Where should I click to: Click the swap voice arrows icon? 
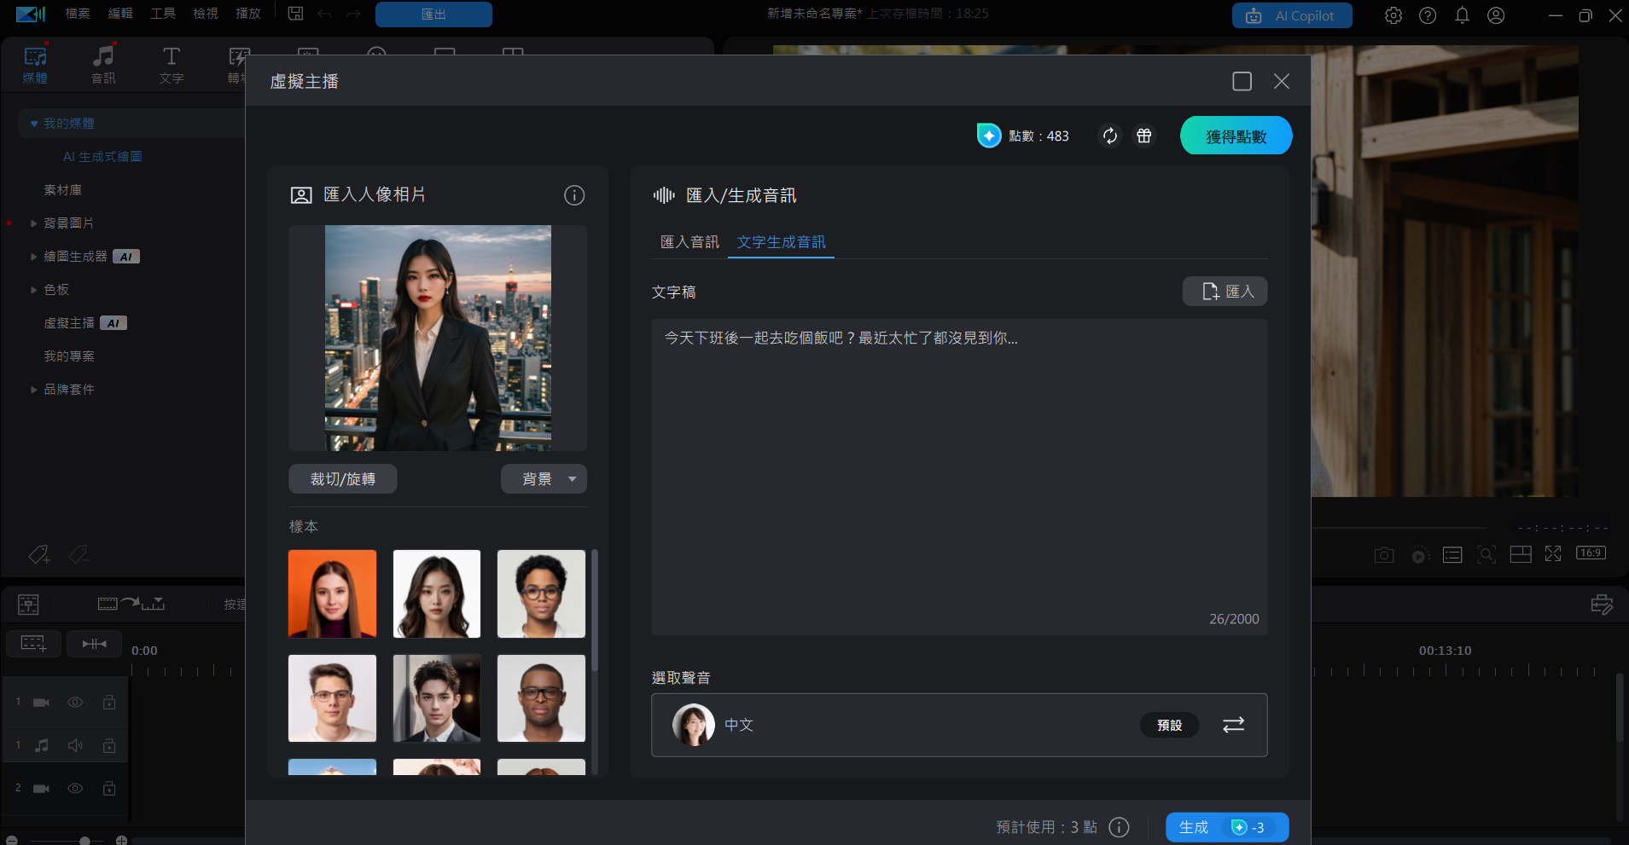pos(1233,725)
